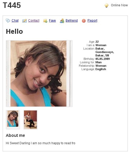Click the Hi Sweet Darling description text
The width and height of the screenshot is (132, 154).
(41, 143)
